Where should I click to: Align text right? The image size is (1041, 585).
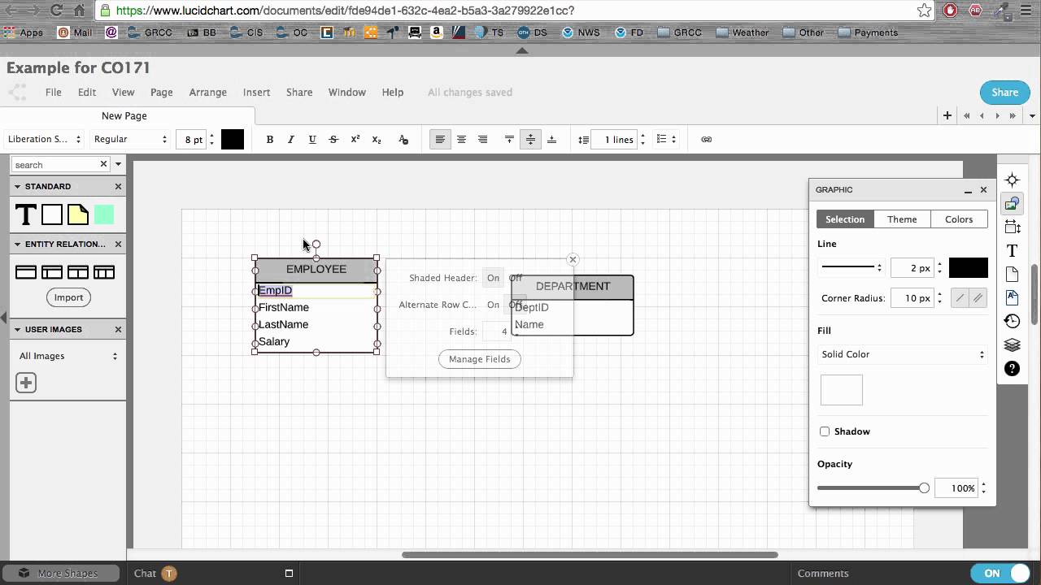point(482,140)
